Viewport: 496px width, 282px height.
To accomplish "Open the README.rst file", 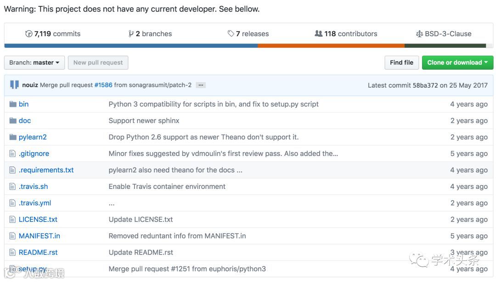I will coord(38,253).
